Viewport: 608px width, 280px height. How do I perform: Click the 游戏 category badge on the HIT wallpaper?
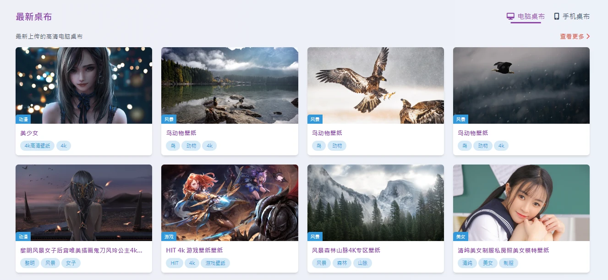coord(169,236)
